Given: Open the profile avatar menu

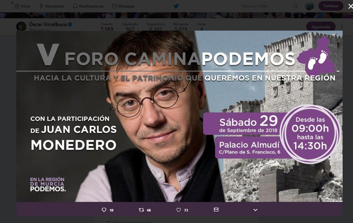Looking at the screenshot, I should pos(309,6).
